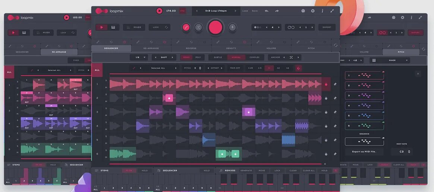
Task: Start playback in the front loopmix window
Action: (160, 11)
